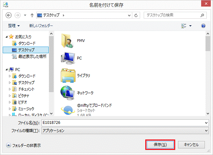Click the dialog title bar icon

coord(6,5)
